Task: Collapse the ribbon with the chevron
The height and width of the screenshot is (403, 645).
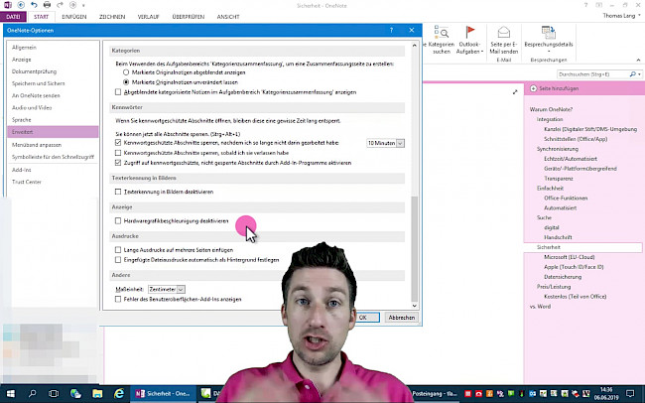Action: pyautogui.click(x=638, y=60)
